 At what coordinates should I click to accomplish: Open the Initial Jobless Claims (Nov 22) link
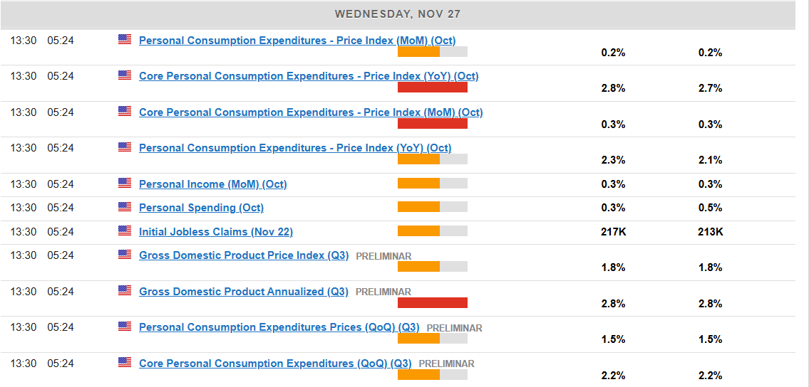pyautogui.click(x=215, y=232)
